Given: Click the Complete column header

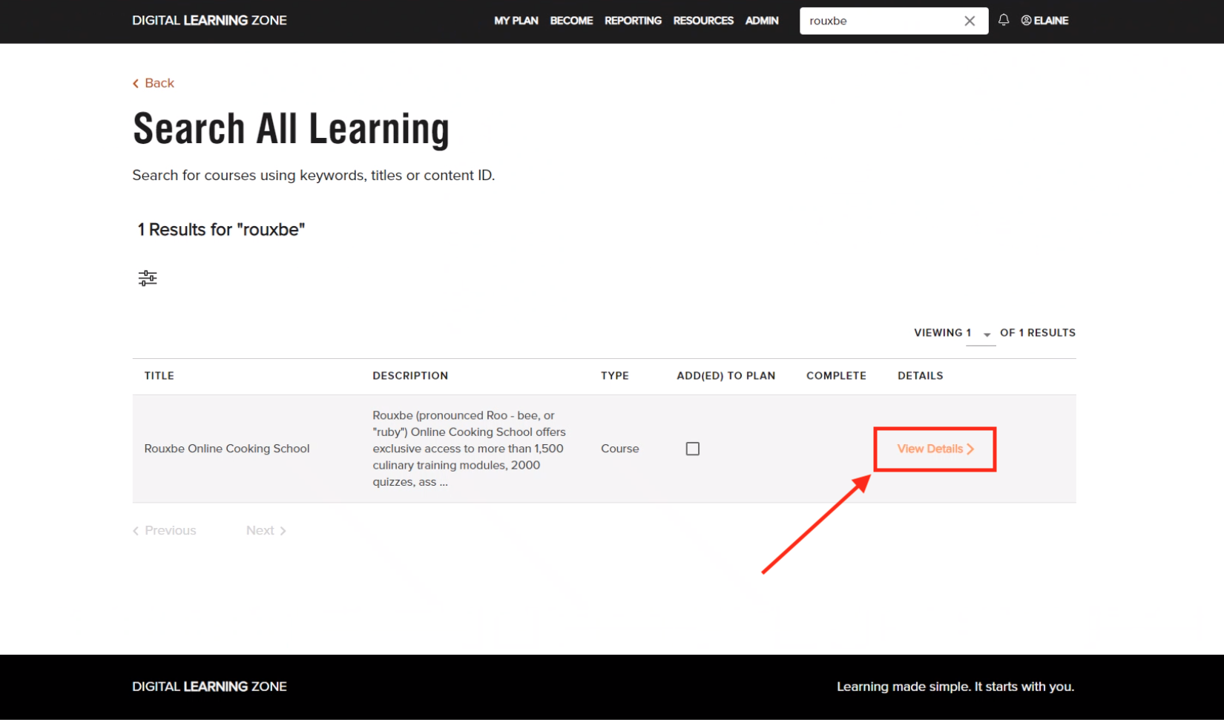Looking at the screenshot, I should pos(836,376).
